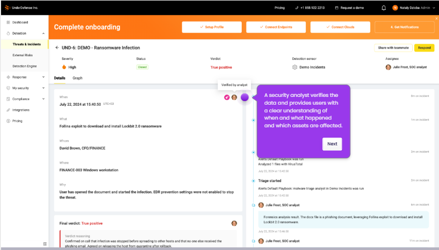Click the text David Brown, CFO/FINANCE
439x250 pixels.
(82, 148)
